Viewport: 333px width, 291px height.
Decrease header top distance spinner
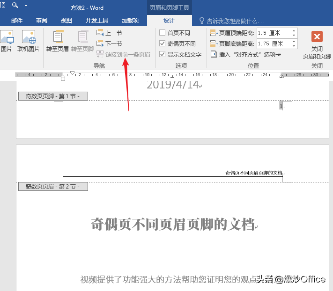[294, 35]
